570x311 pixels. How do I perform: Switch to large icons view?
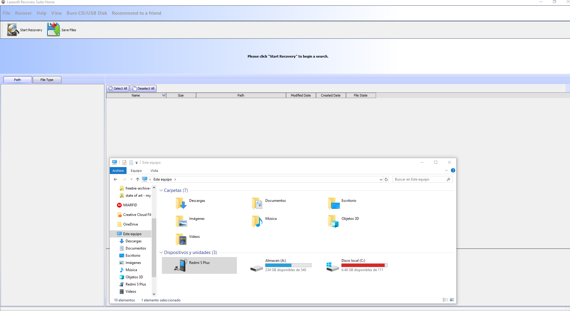(452, 300)
